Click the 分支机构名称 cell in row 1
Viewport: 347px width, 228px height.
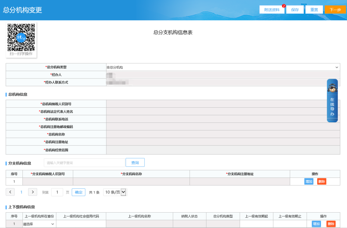click(131, 181)
